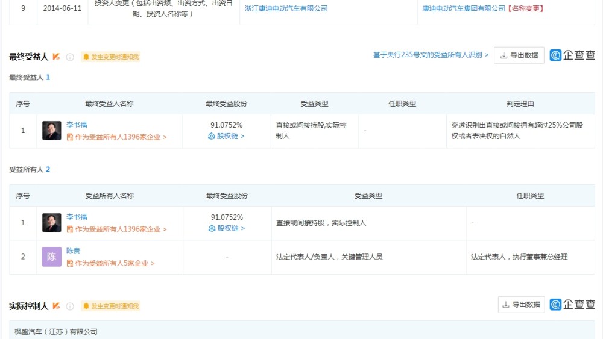The height and width of the screenshot is (339, 603).
Task: Select 枫盛汽车（江苏）有限公司 text
Action: (x=56, y=332)
